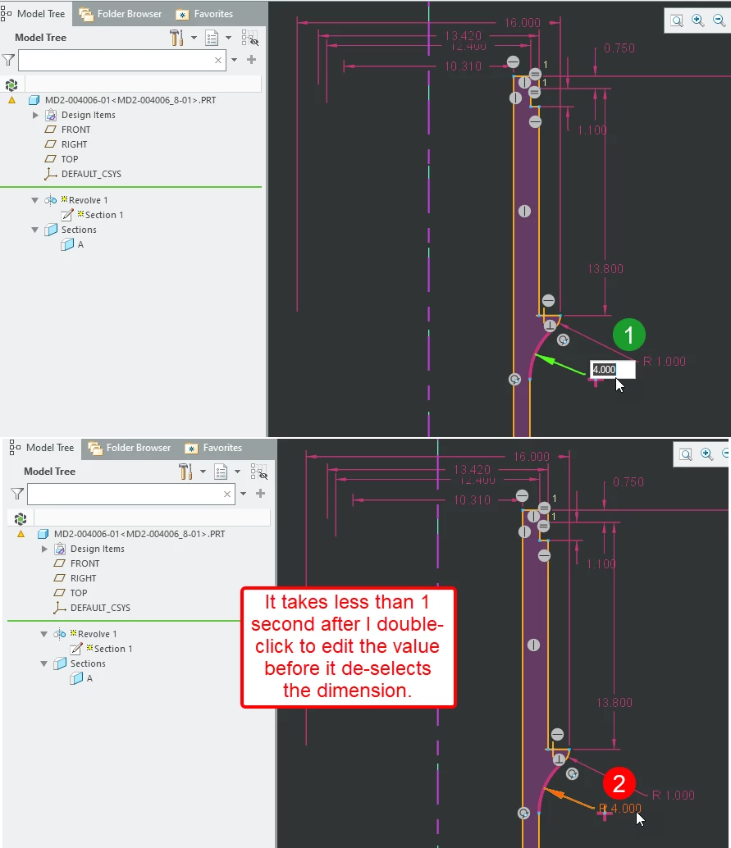Click the 1.100 dimension in upper sketch
The width and height of the screenshot is (731, 848).
(592, 130)
